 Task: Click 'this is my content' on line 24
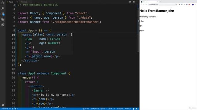click(53, 95)
